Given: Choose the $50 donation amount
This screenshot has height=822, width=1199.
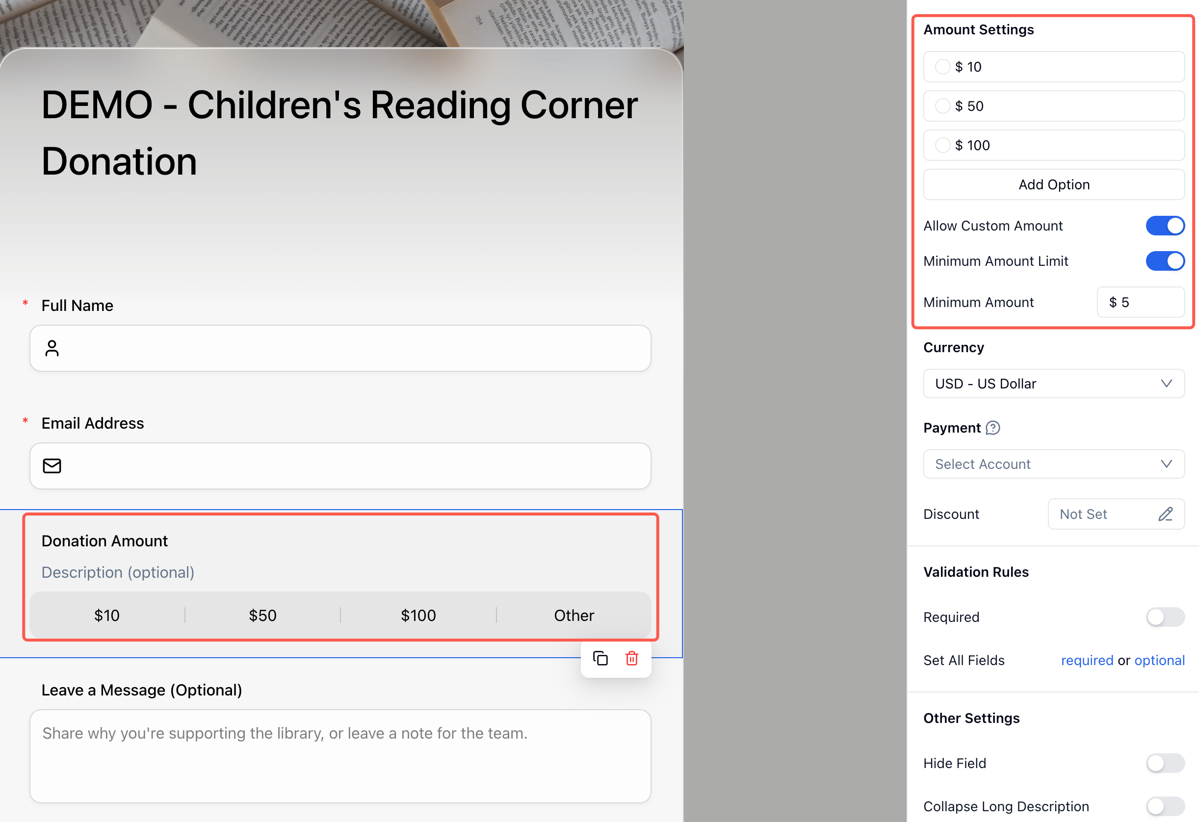Looking at the screenshot, I should [x=262, y=615].
